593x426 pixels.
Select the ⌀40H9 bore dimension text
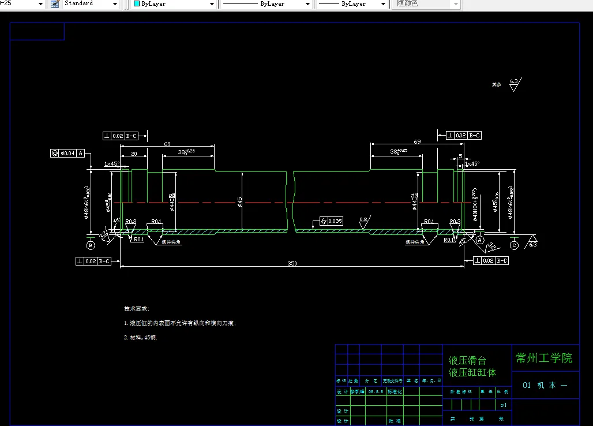[475, 205]
